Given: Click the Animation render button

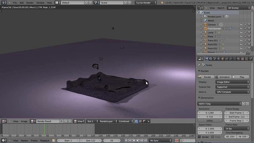Looking at the screenshot, I should click(x=223, y=77).
